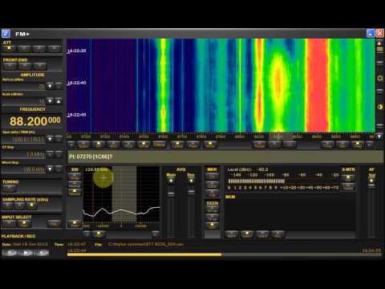385x289 pixels.
Task: Select the first INPUT SELECT button
Action: [10, 223]
